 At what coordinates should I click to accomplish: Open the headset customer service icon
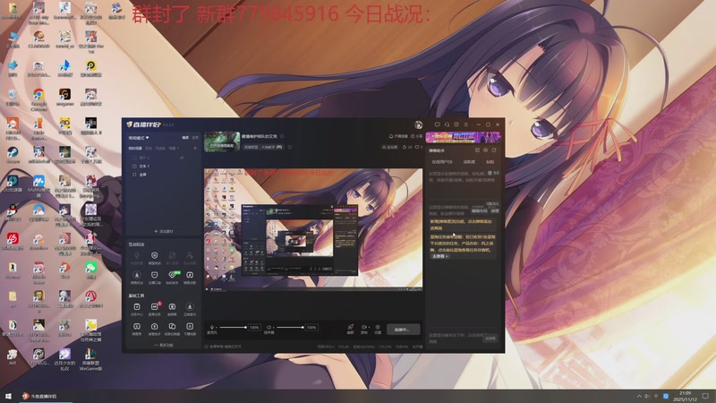coord(447,124)
